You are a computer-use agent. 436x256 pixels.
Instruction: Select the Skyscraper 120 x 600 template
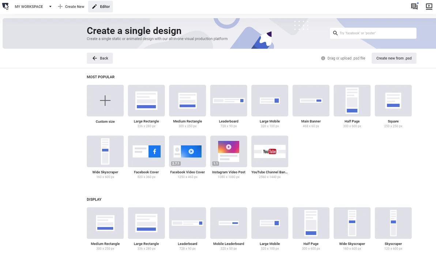tap(393, 223)
